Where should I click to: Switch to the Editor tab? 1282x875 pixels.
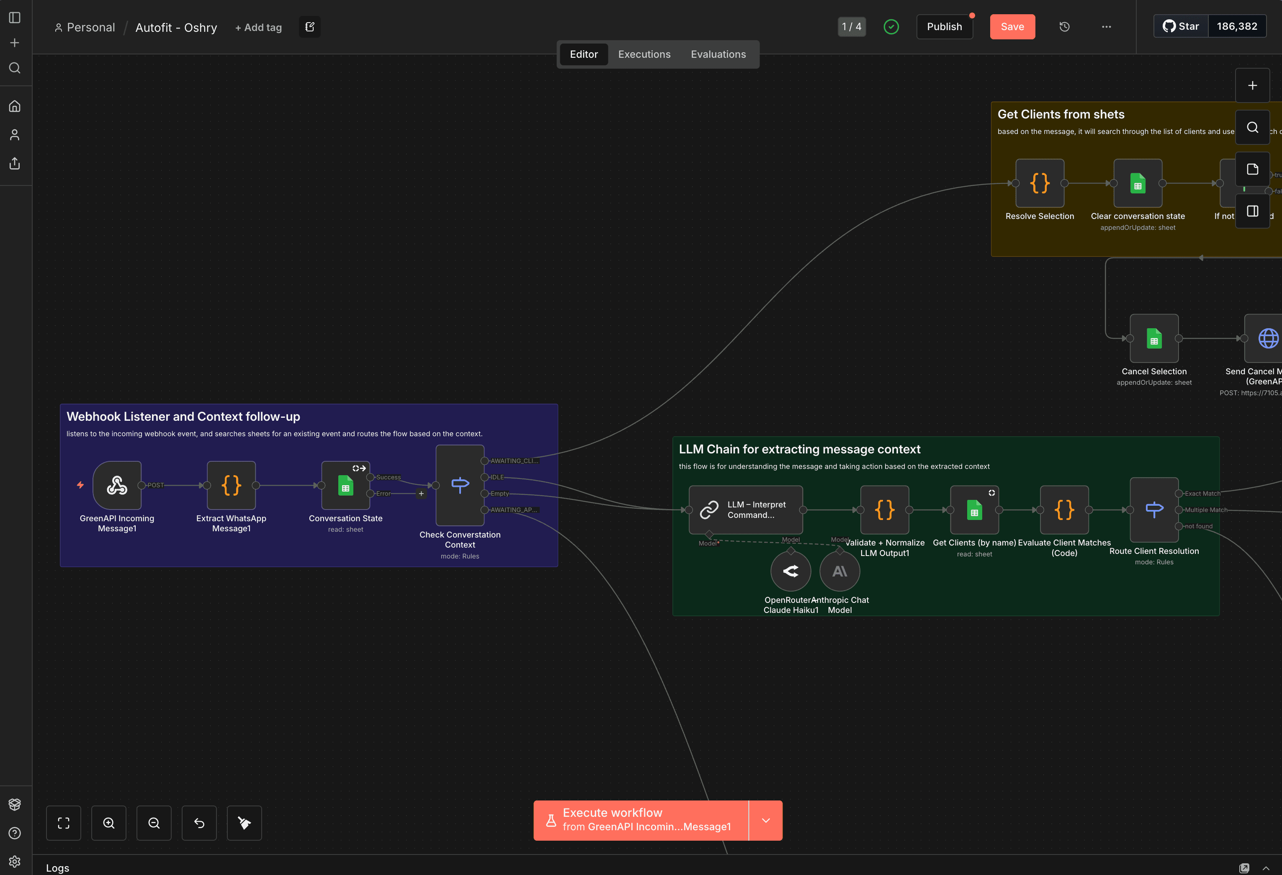click(584, 54)
